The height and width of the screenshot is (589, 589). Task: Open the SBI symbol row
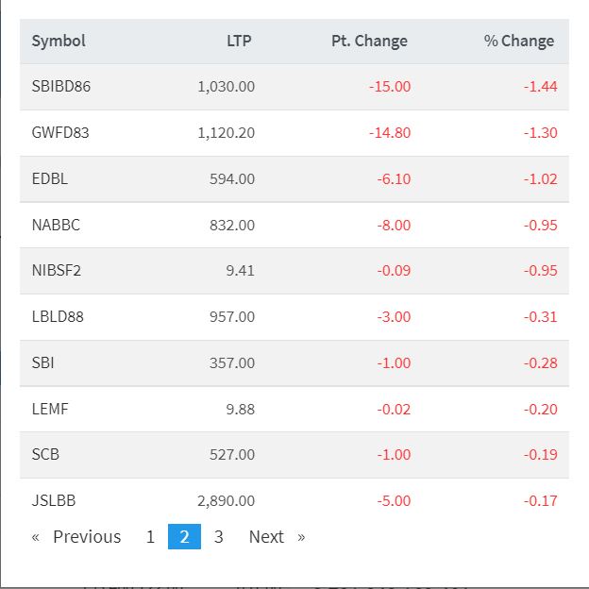(x=43, y=363)
